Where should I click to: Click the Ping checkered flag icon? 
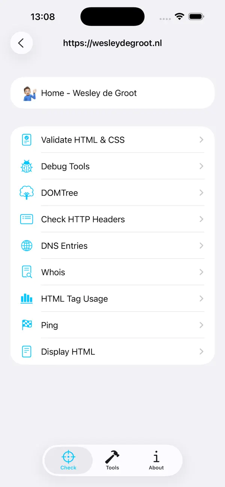coord(26,325)
